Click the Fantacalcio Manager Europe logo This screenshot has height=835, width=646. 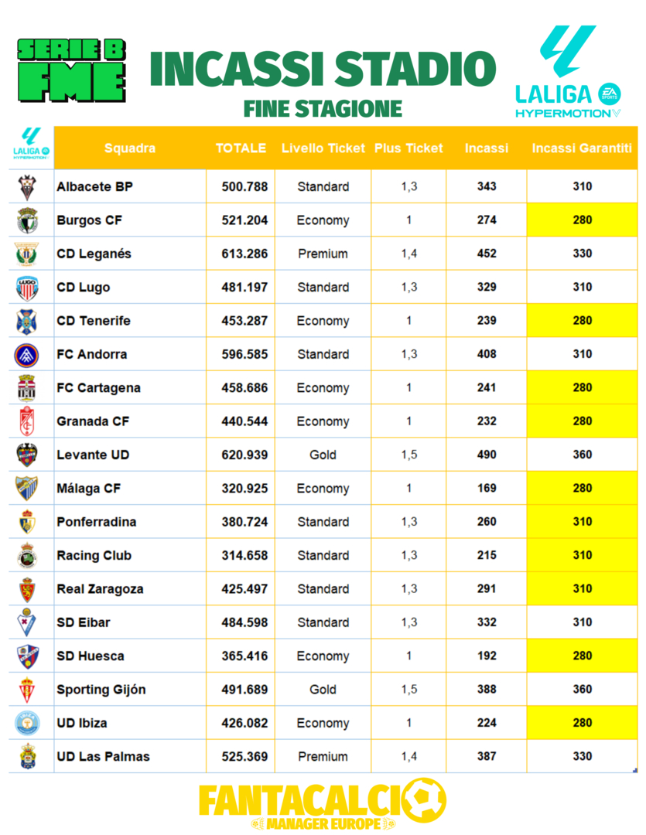click(x=323, y=804)
